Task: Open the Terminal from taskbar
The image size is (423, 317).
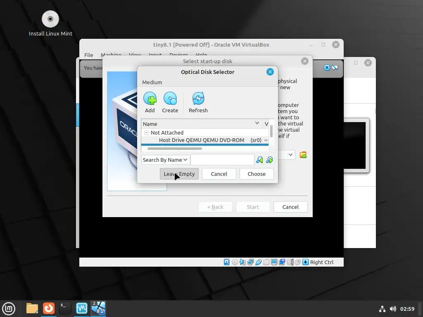Action: (65, 308)
